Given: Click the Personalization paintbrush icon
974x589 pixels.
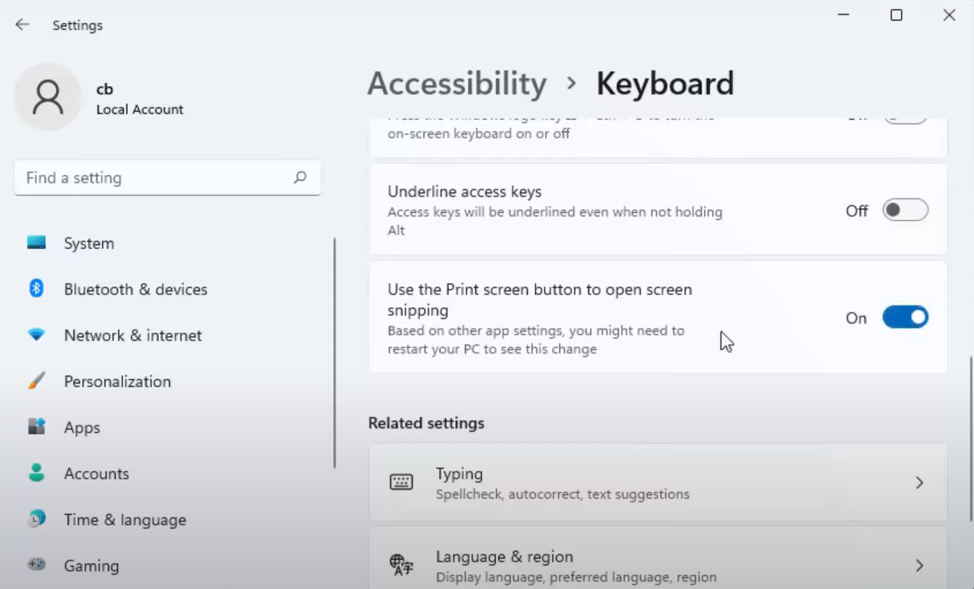Looking at the screenshot, I should tap(36, 381).
